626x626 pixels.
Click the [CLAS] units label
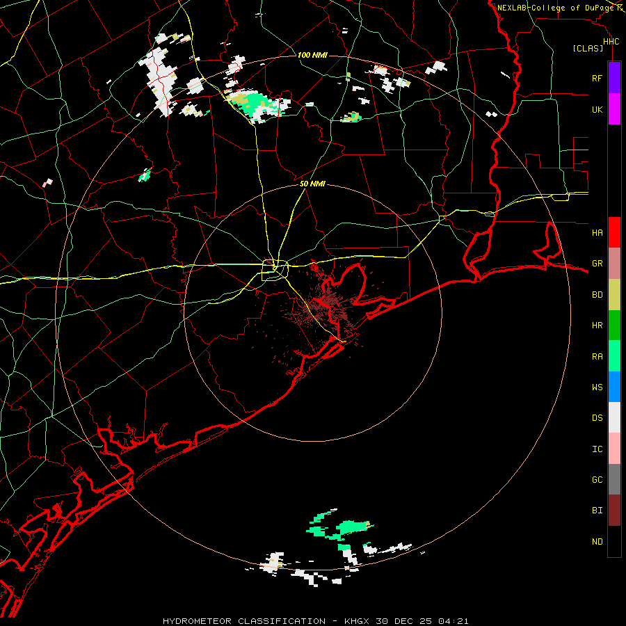pyautogui.click(x=588, y=49)
